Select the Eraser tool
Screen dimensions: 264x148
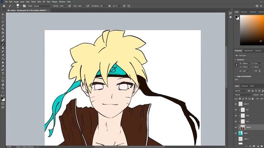tap(3, 55)
